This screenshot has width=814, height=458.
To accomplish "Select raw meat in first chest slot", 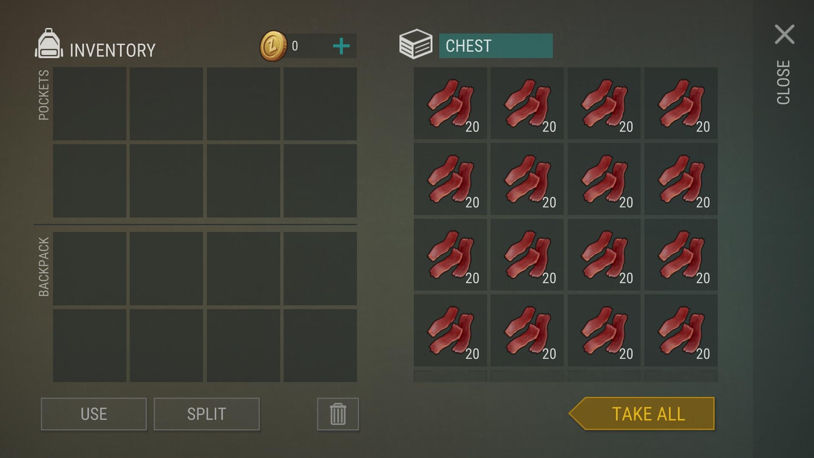I will click(450, 103).
